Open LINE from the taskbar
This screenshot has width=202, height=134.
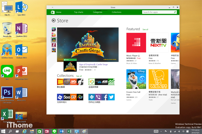54,131
